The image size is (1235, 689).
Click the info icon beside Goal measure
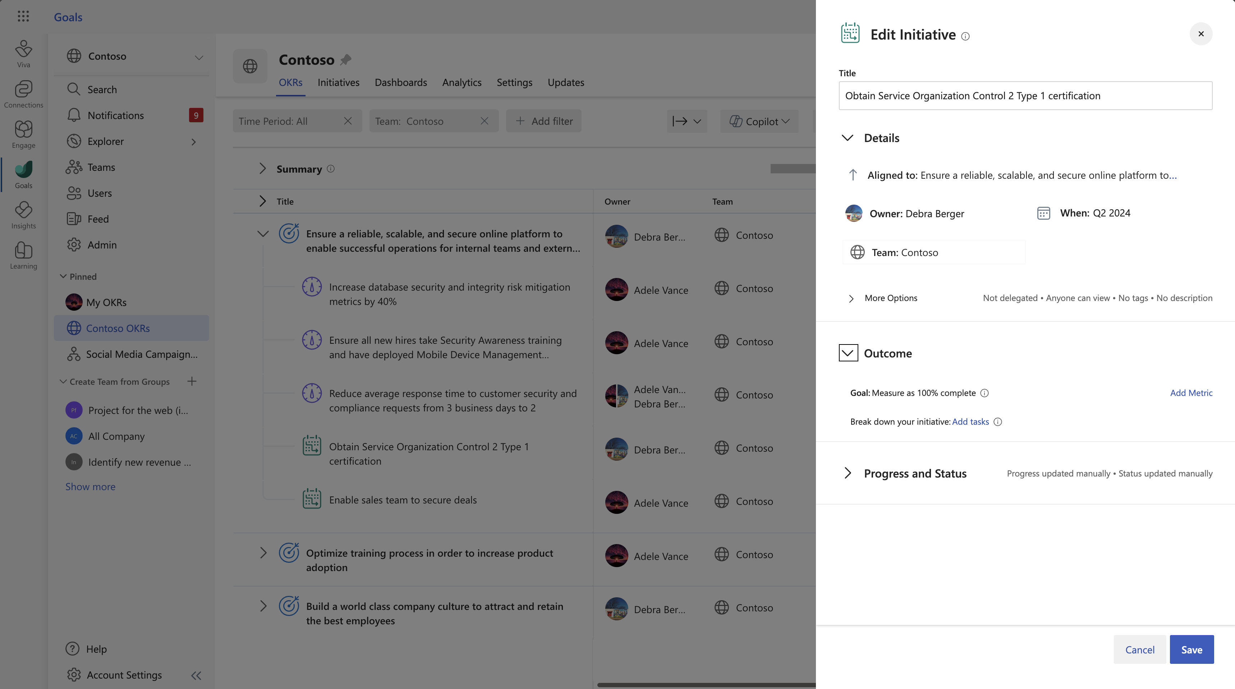tap(984, 393)
